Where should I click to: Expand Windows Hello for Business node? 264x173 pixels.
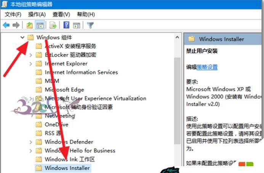coord(30,151)
